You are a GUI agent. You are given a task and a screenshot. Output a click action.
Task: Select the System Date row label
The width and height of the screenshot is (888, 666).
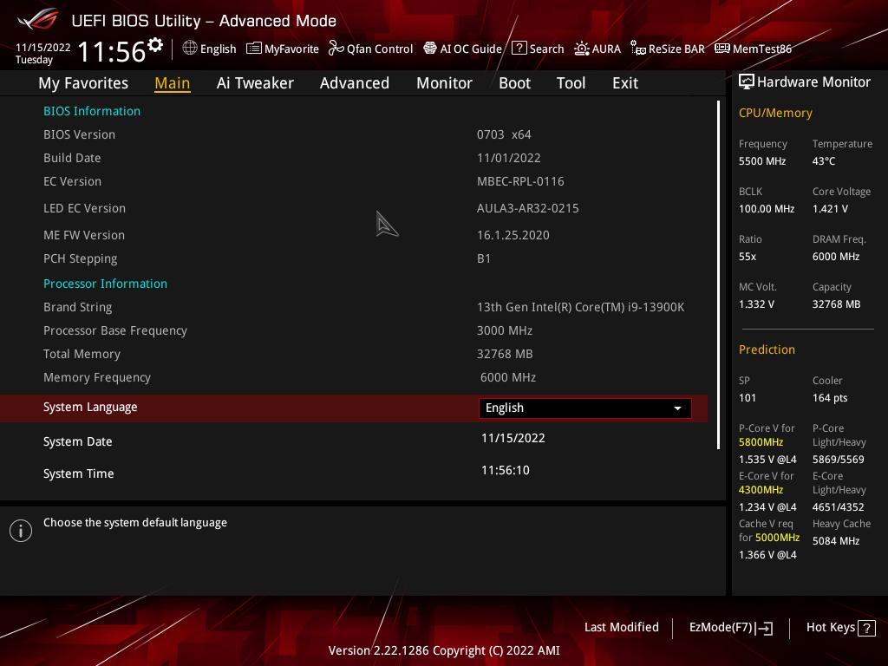point(77,441)
